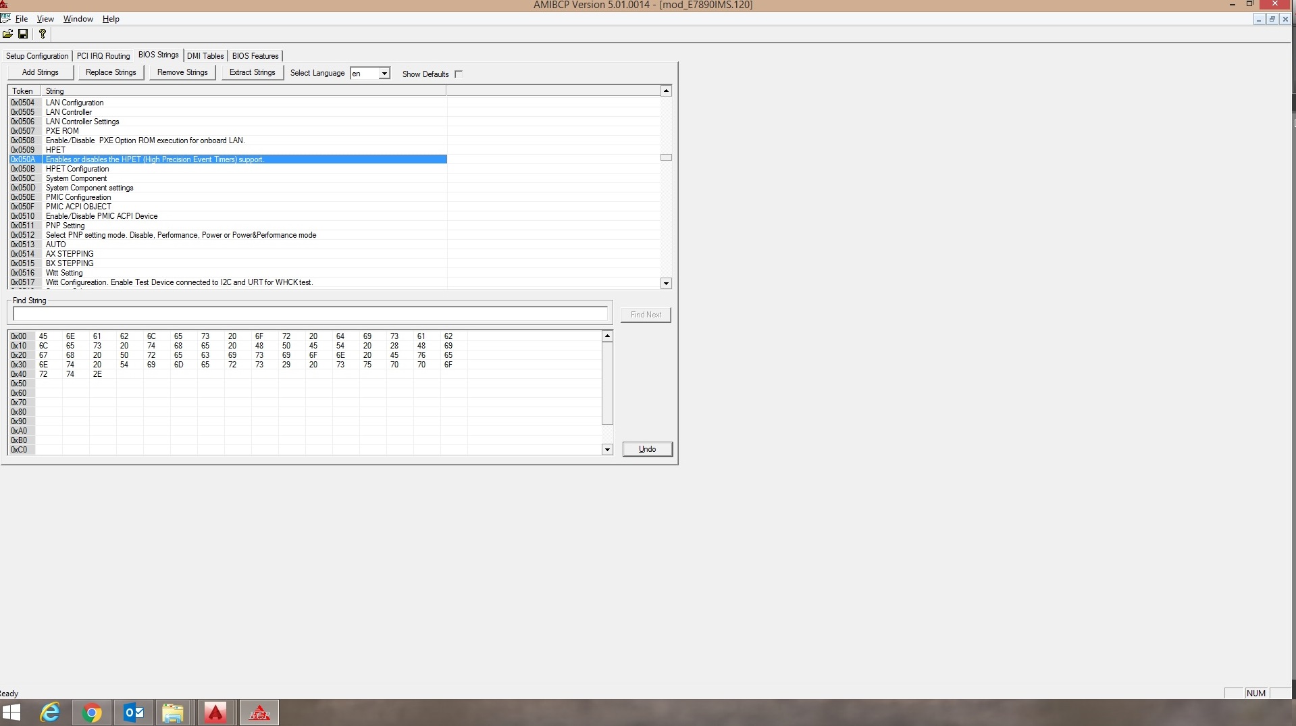Viewport: 1296px width, 726px height.
Task: Click the string list scrollbar thumb
Action: coord(666,157)
